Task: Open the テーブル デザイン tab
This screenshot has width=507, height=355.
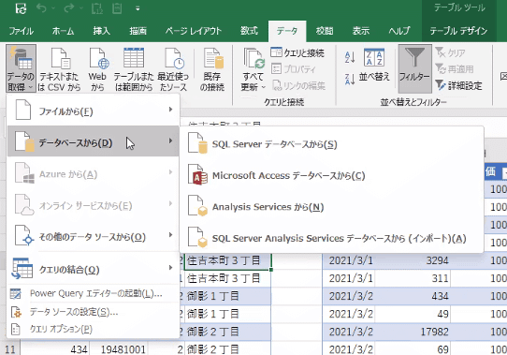Action: click(x=458, y=31)
